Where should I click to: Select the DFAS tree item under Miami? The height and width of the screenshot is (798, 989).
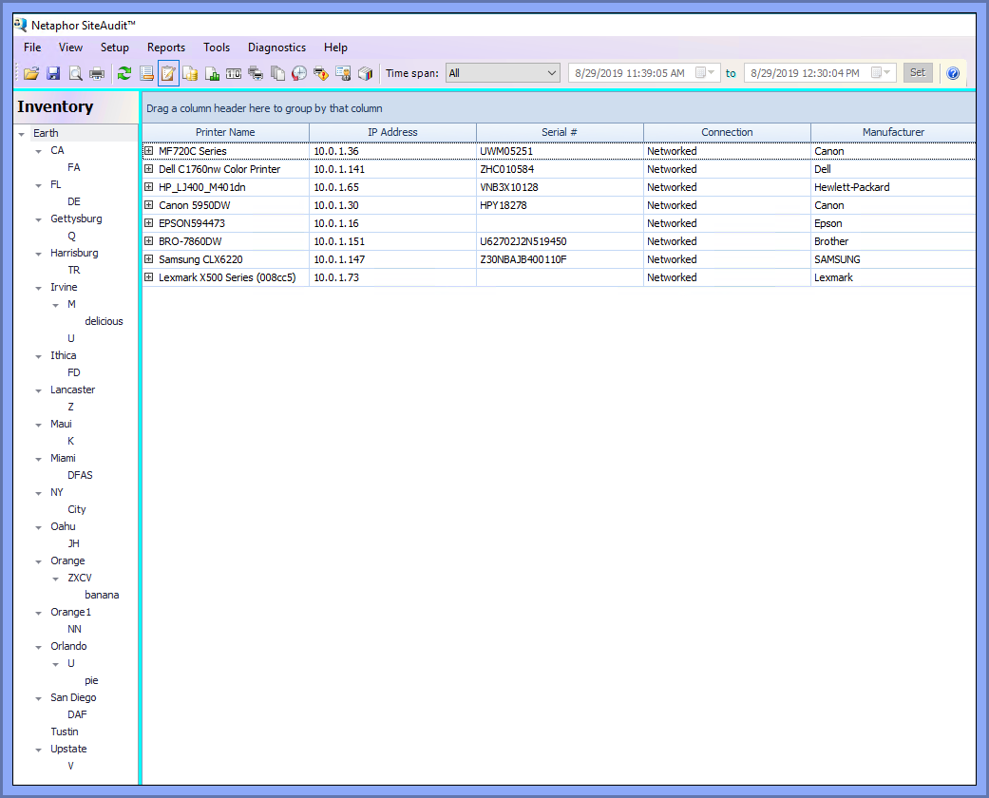(x=80, y=475)
